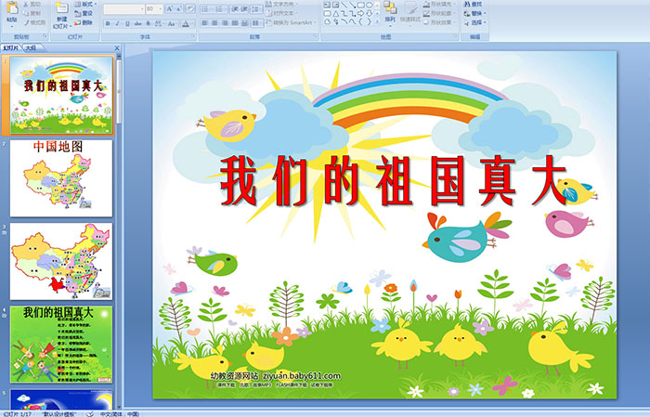Click the Arrange (排列) icon
650x417 pixels.
tap(390, 7)
